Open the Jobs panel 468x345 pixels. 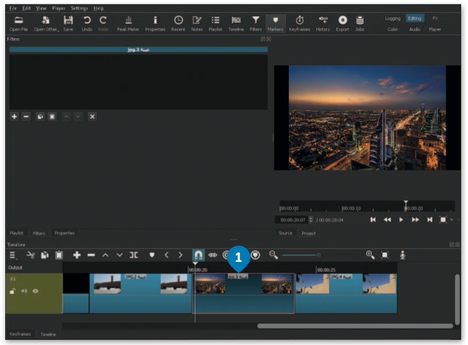tap(359, 24)
